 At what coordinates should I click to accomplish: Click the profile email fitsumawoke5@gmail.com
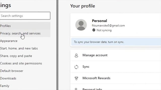click(x=108, y=25)
